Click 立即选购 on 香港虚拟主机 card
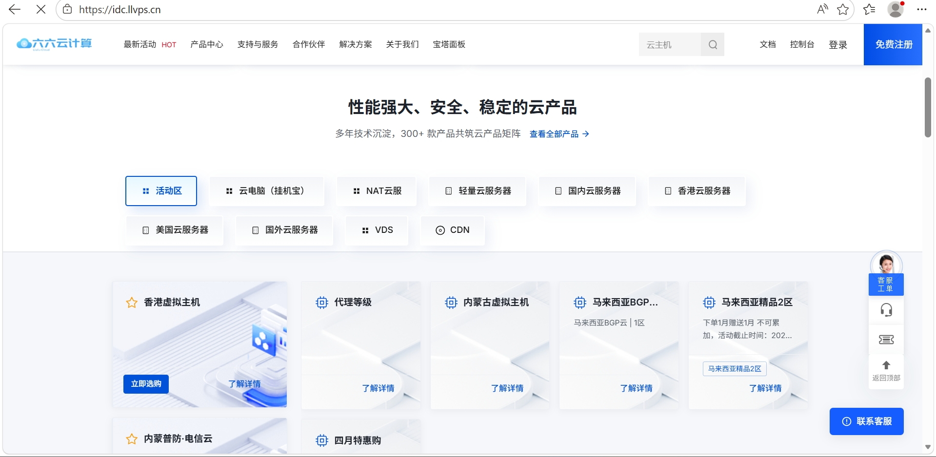This screenshot has width=936, height=457. point(145,384)
